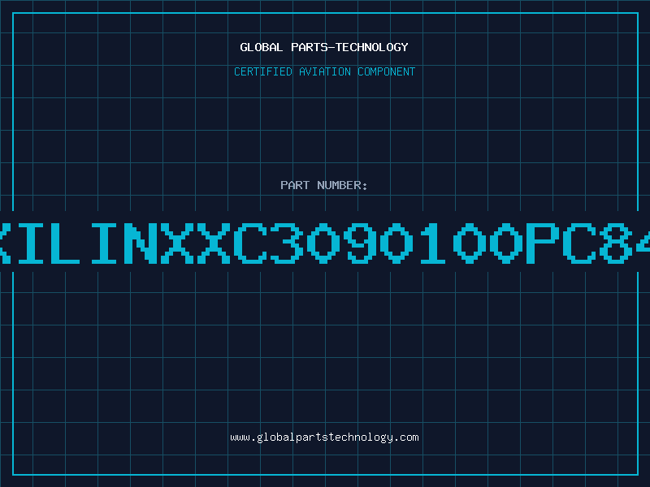650x487 pixels.
Task: Click the ILIN letters starting part number
Action: [x=87, y=243]
